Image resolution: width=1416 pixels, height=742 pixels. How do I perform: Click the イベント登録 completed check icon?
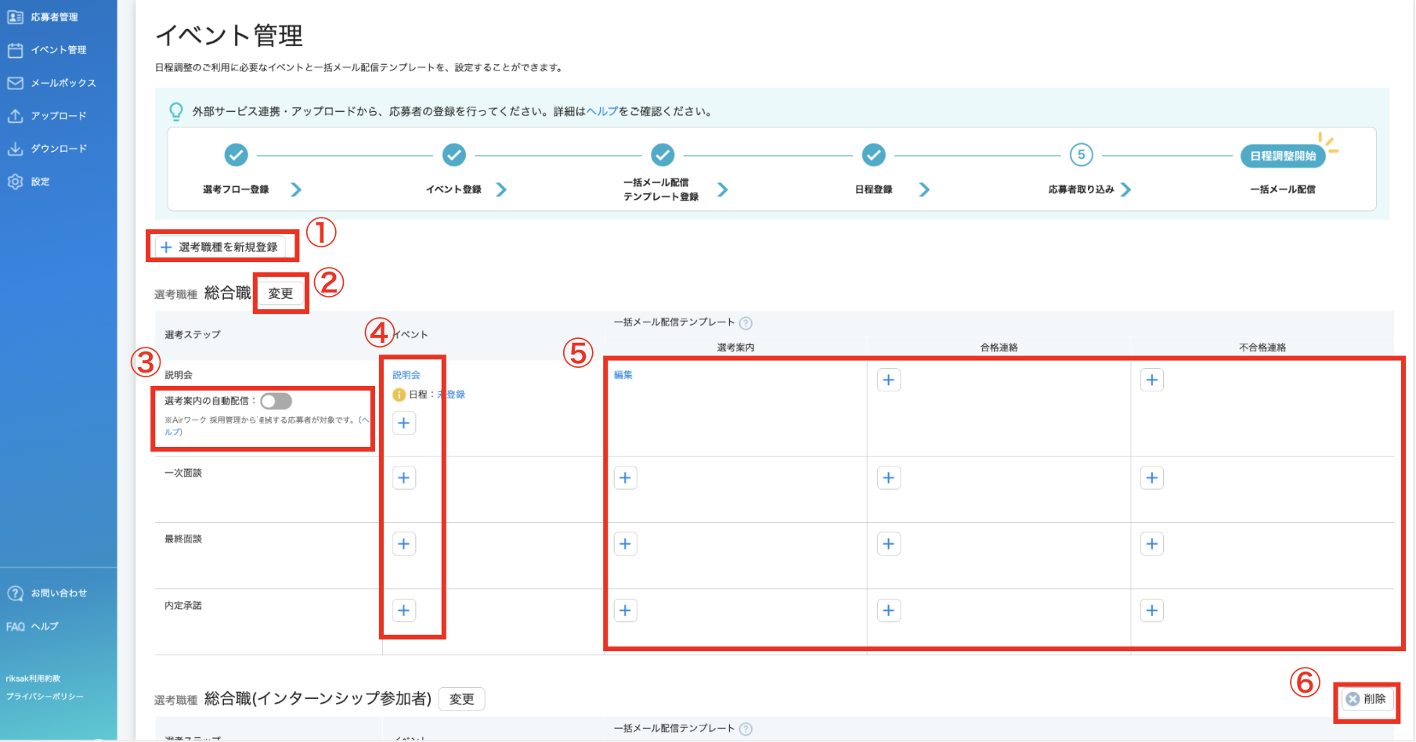[x=453, y=155]
